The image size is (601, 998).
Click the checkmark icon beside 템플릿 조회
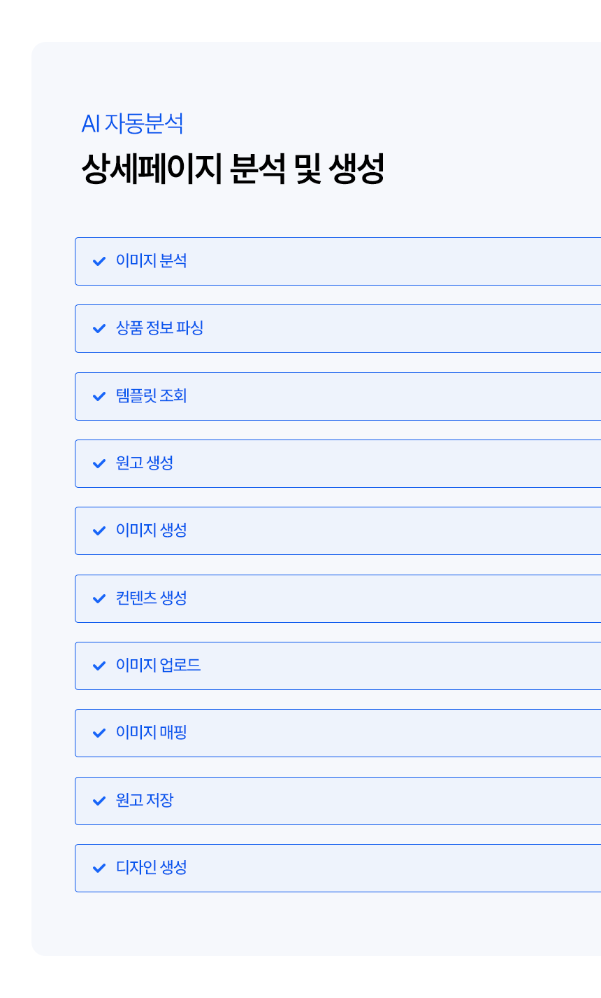pos(99,396)
